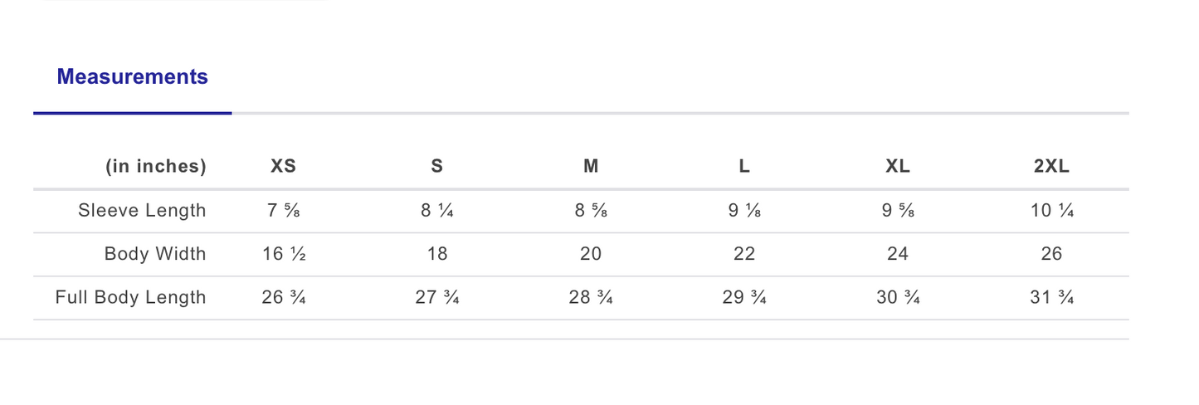The height and width of the screenshot is (405, 1199).
Task: Click the L sleeve length value 9 ⅛
Action: [x=744, y=211]
